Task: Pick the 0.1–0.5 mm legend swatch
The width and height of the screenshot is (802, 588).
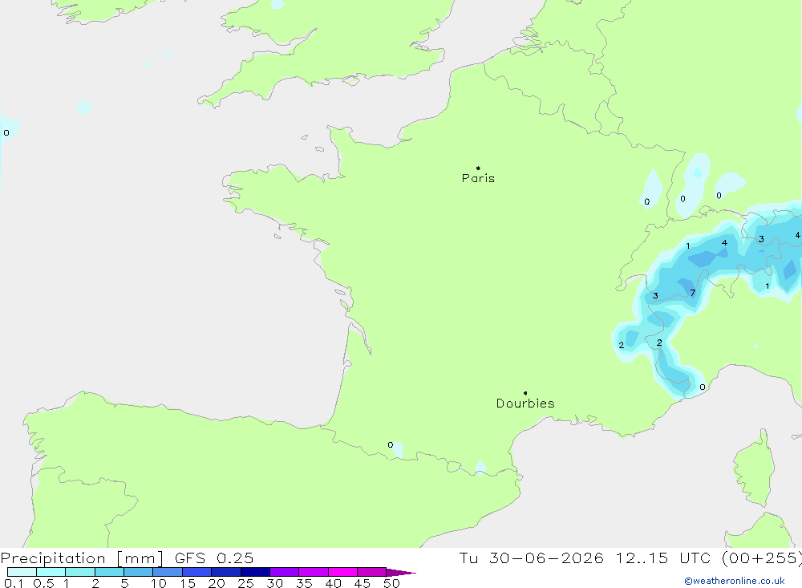Action: tap(22, 572)
